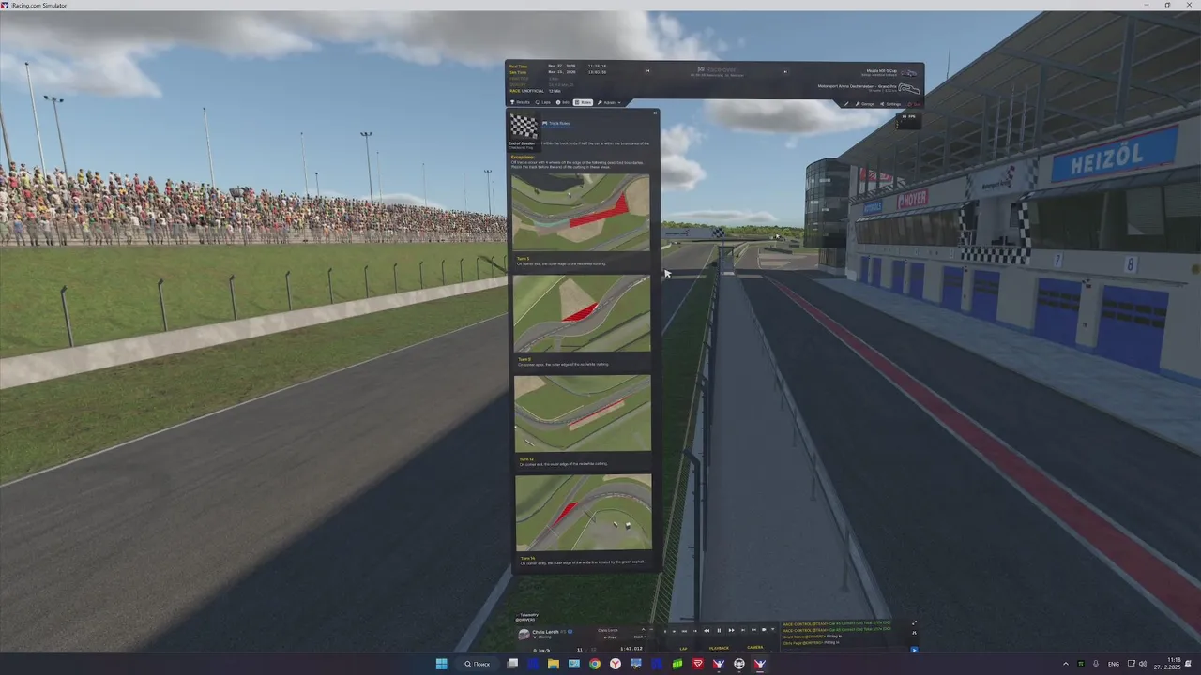Open the Track Rules link

pyautogui.click(x=556, y=123)
